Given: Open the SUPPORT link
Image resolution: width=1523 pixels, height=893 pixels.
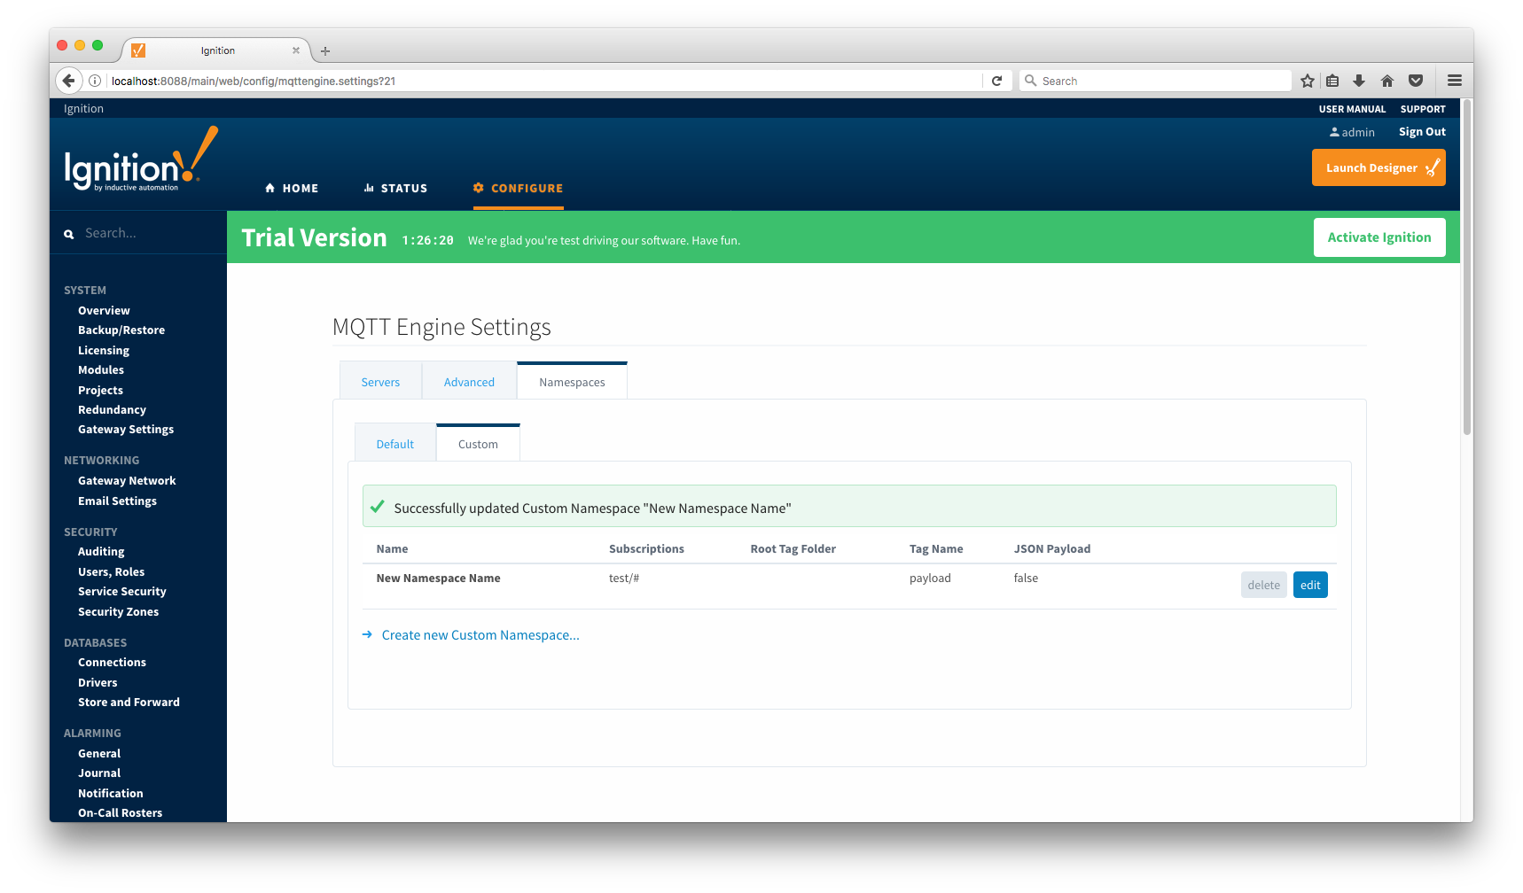Looking at the screenshot, I should [1423, 109].
